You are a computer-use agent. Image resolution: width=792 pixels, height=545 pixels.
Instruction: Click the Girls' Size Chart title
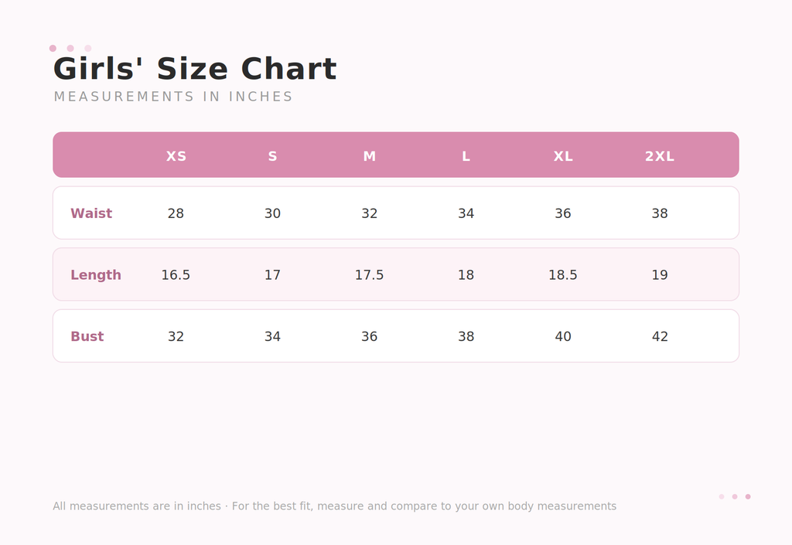pos(195,69)
